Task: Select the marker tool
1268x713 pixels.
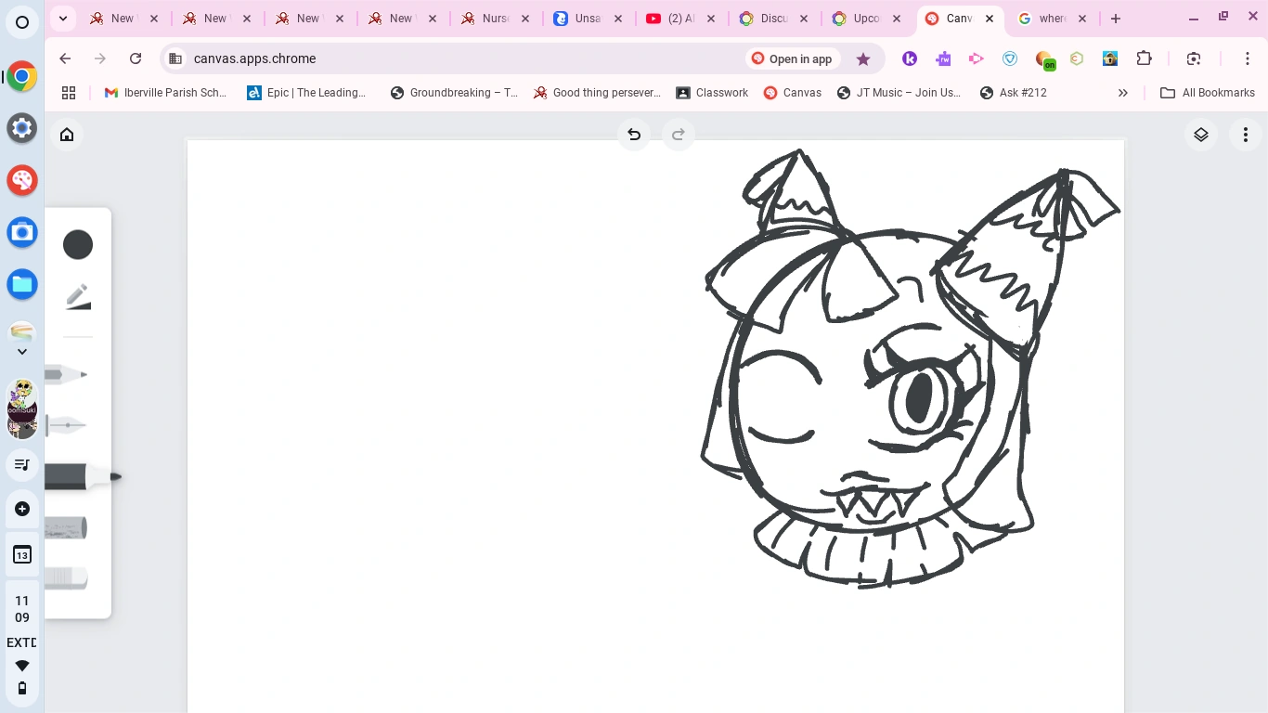Action: tap(70, 476)
